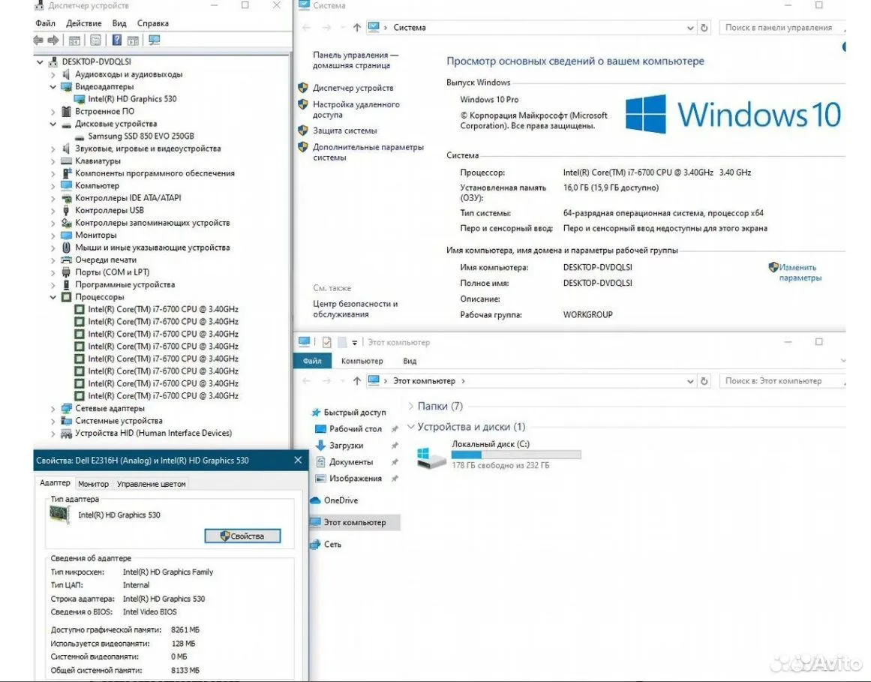Go up one level in the Система window
The height and width of the screenshot is (682, 871).
click(x=356, y=27)
